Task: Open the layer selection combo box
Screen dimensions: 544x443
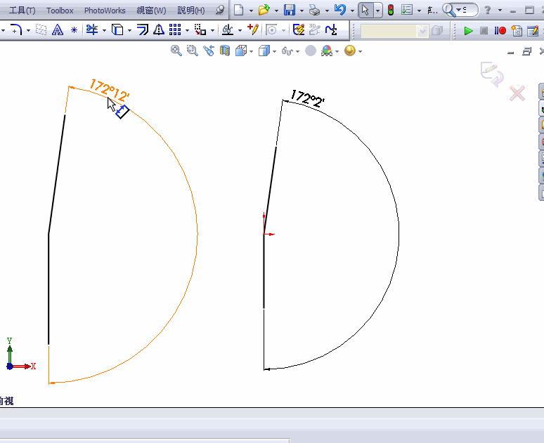Action: click(x=394, y=31)
